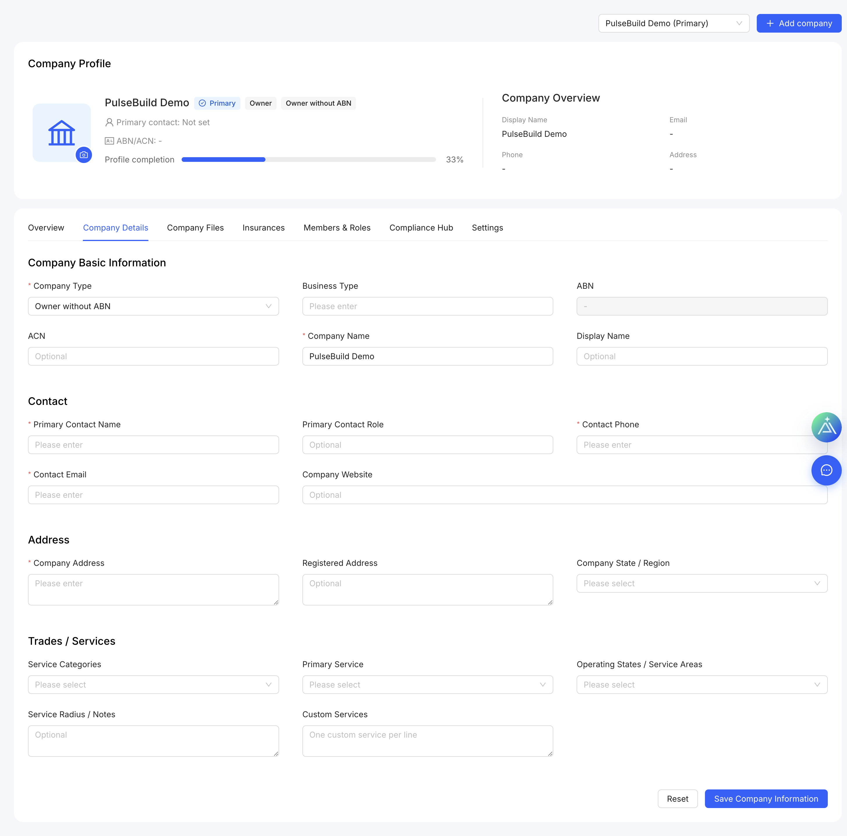The height and width of the screenshot is (836, 847).
Task: Open the Settings tab
Action: 488,228
